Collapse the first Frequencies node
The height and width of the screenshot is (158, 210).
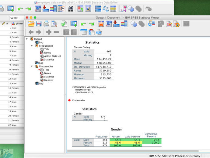coord(32,46)
